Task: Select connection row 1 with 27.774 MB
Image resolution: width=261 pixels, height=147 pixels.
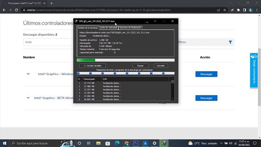Action: point(124,83)
